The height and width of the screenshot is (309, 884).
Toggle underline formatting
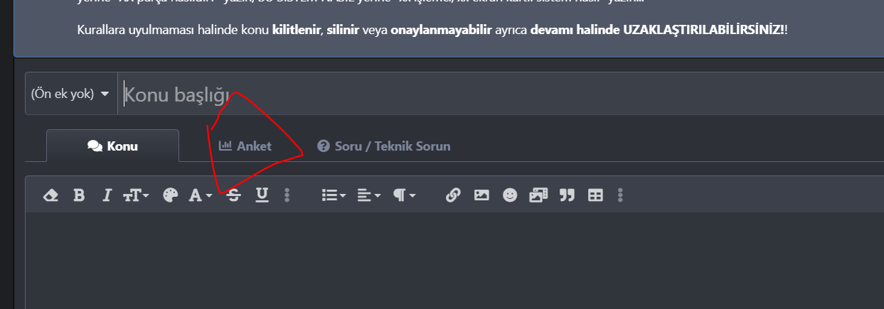pos(262,195)
